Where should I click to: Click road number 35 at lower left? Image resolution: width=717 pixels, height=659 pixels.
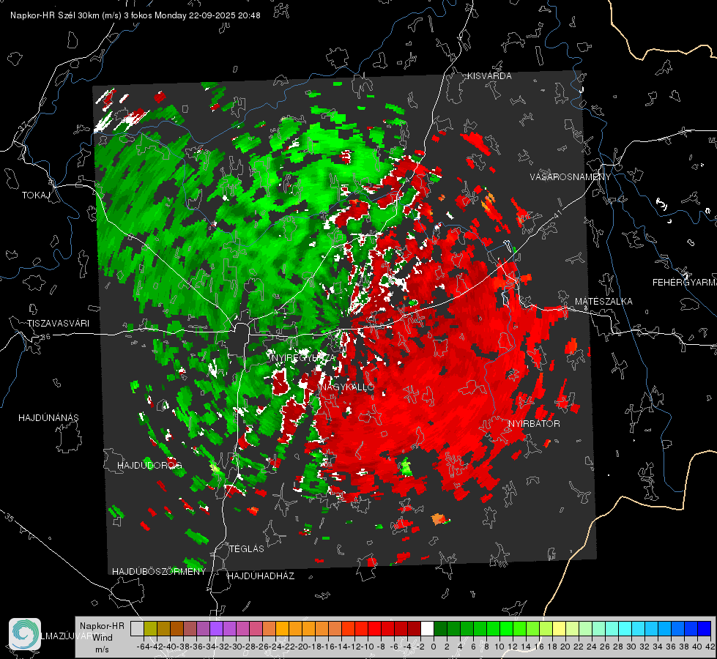coord(10,518)
